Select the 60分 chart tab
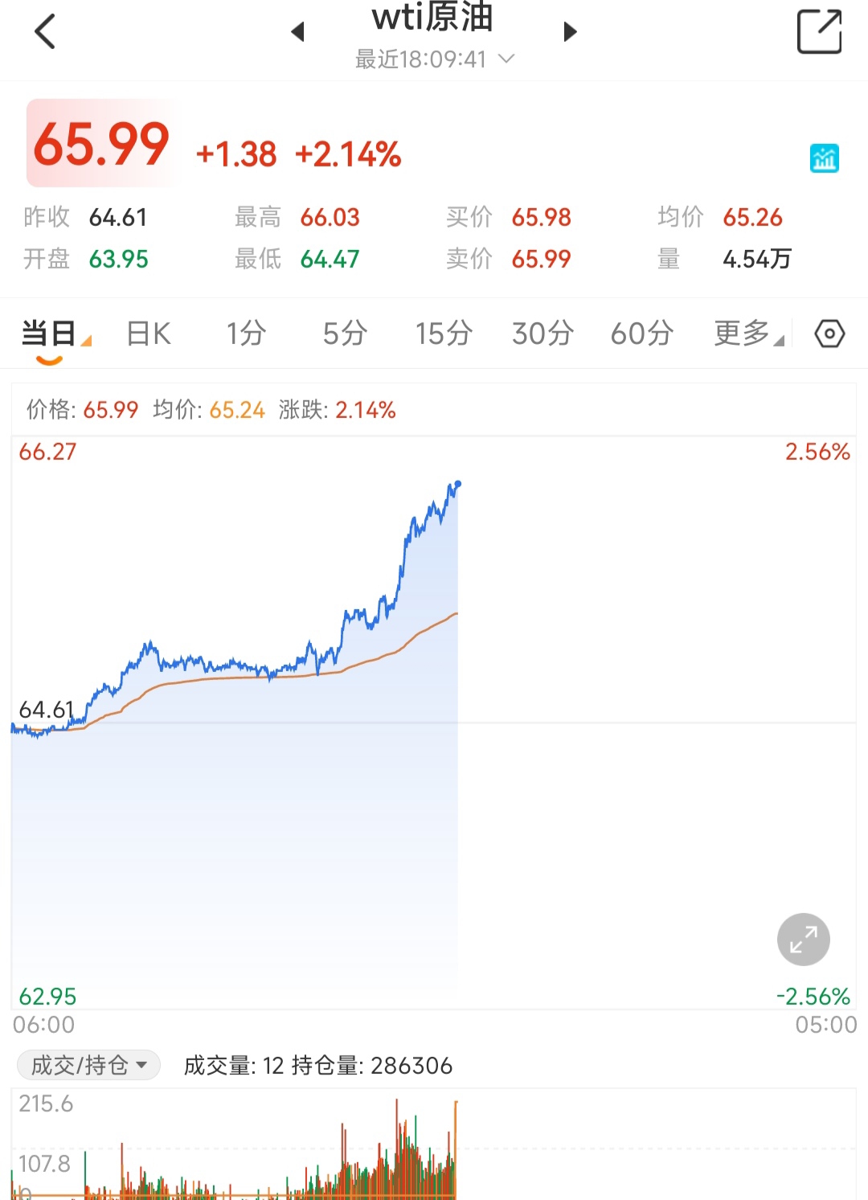868x1200 pixels. [641, 334]
